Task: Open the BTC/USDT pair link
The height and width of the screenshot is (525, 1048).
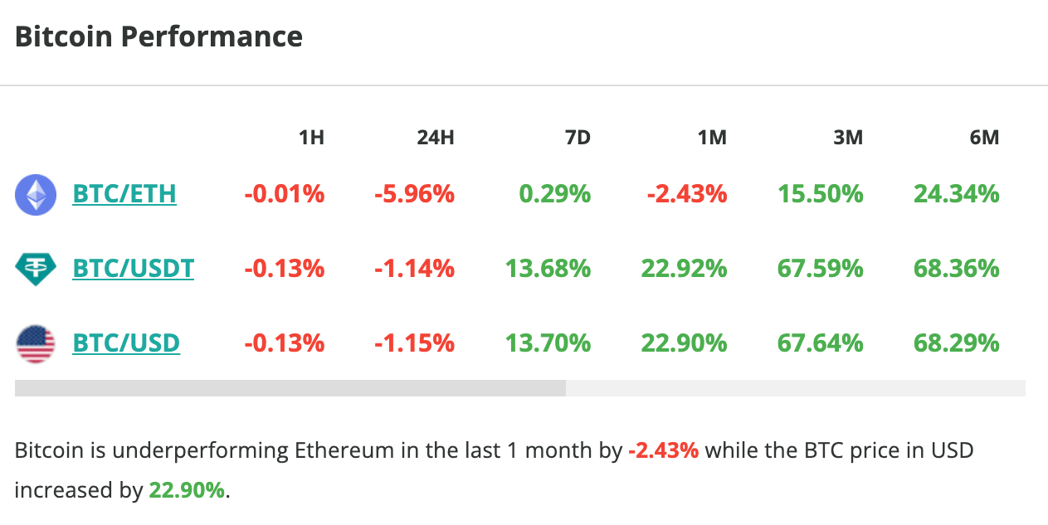Action: point(134,269)
